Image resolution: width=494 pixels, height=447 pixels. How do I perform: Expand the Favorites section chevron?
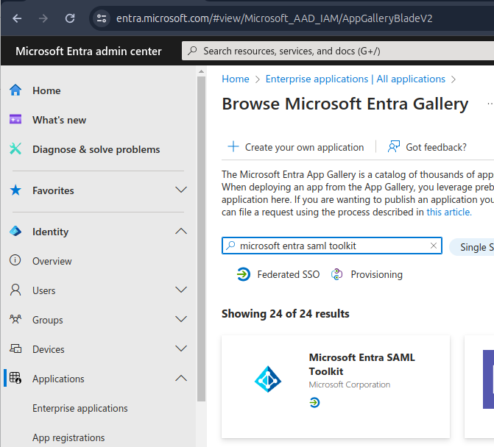pos(181,190)
